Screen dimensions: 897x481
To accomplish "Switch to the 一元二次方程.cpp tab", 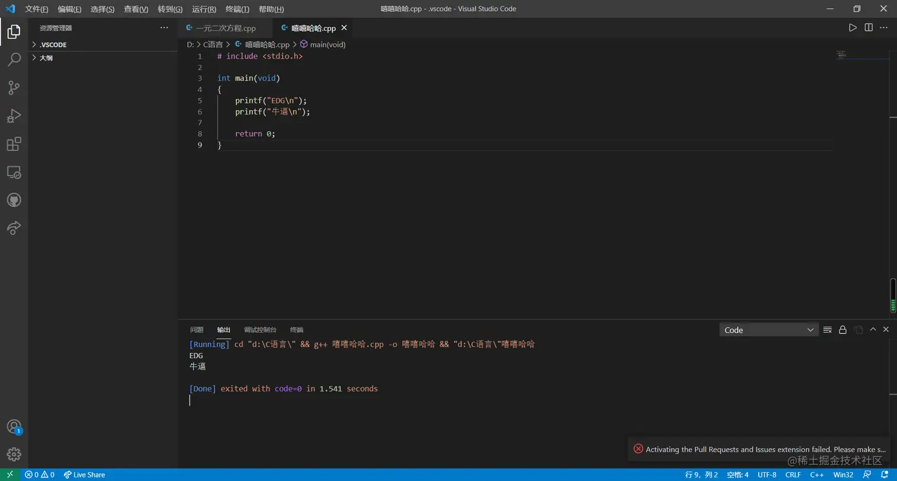I will 225,28.
